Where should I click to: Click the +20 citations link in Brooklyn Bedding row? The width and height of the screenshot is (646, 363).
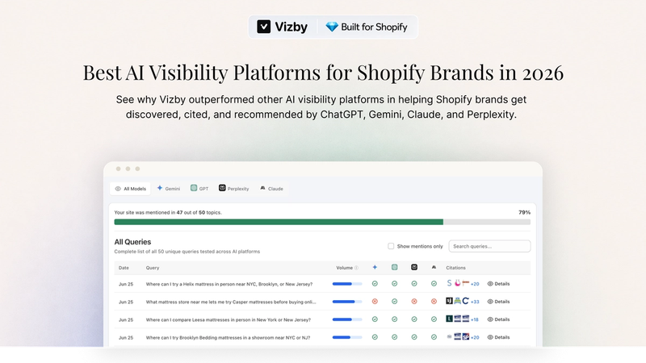point(475,337)
